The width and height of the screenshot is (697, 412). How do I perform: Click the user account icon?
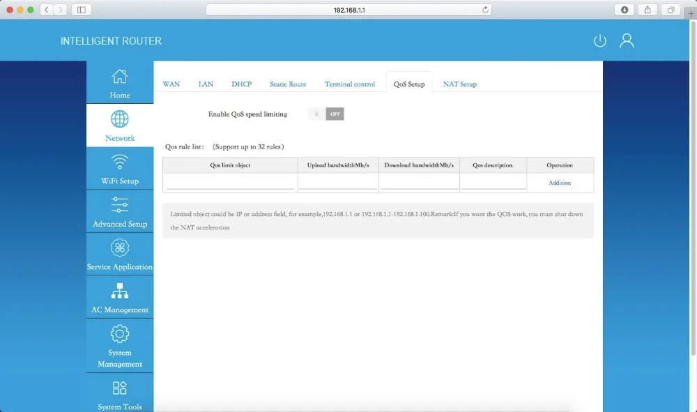click(627, 40)
